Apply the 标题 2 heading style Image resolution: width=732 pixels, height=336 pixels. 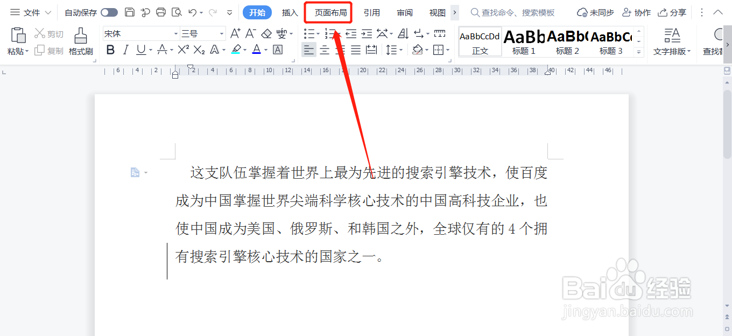567,42
